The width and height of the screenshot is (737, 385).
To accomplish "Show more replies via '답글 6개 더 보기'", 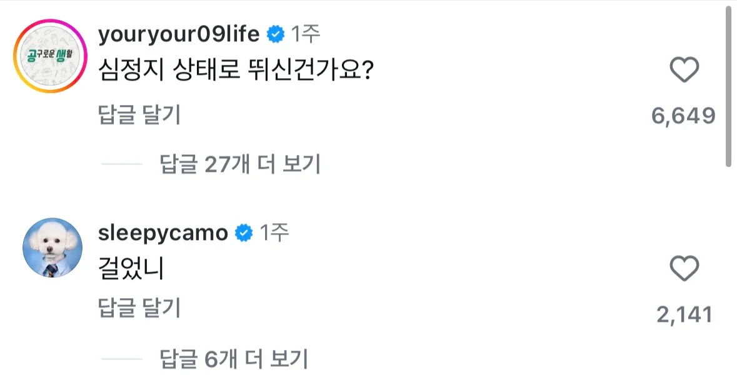I will pyautogui.click(x=234, y=359).
